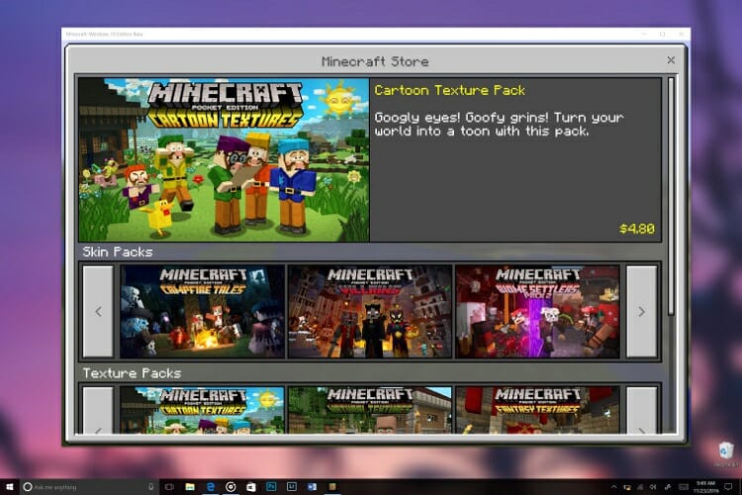This screenshot has height=495, width=742.
Task: Open the battery status tray icon
Action: (x=627, y=487)
